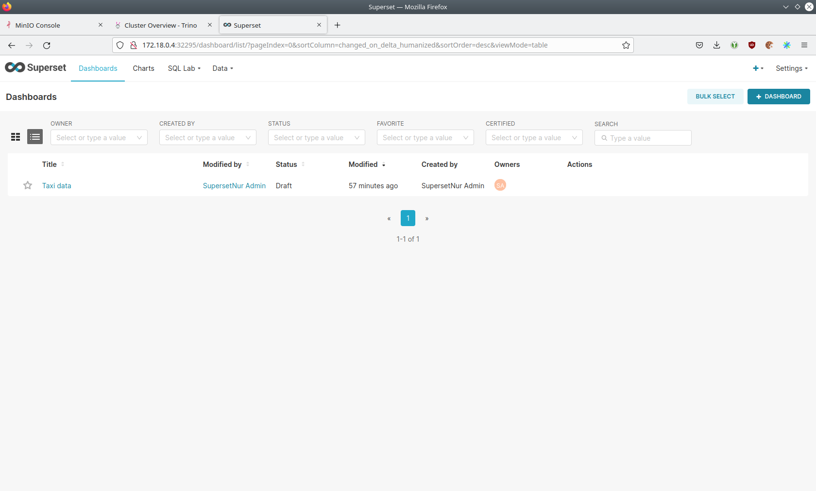
Task: Click the + Dashboard button
Action: point(778,97)
